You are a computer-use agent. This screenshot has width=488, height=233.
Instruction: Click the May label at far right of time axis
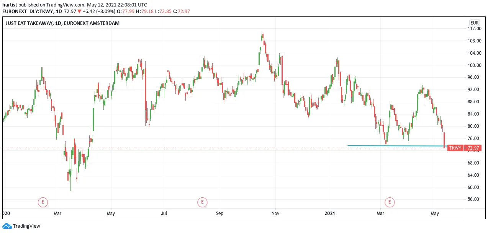tap(435, 213)
